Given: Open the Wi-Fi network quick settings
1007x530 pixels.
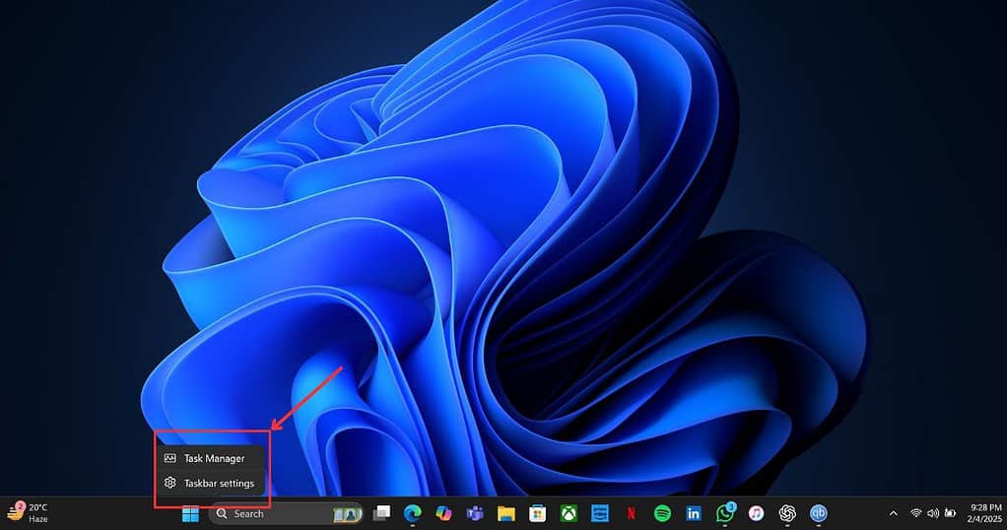Looking at the screenshot, I should (915, 513).
